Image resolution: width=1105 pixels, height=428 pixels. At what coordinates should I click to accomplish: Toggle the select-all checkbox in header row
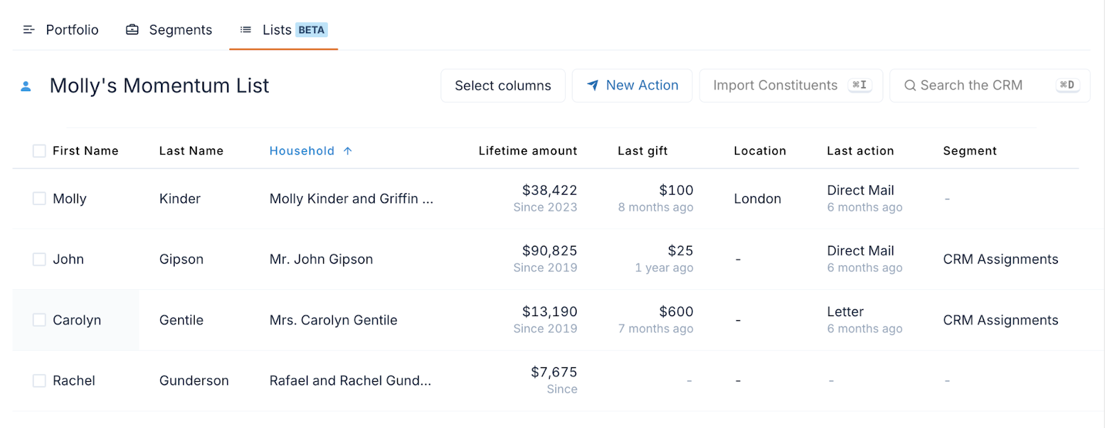tap(39, 150)
